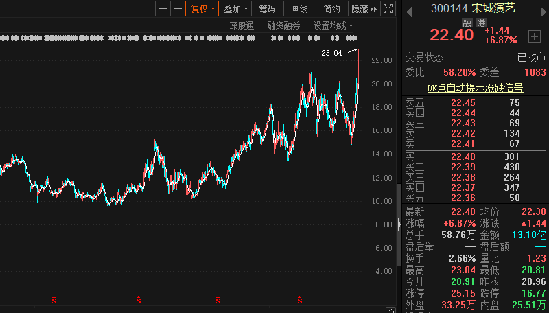
Task: Toggle the 简约 simple view mode
Action: pyautogui.click(x=331, y=9)
